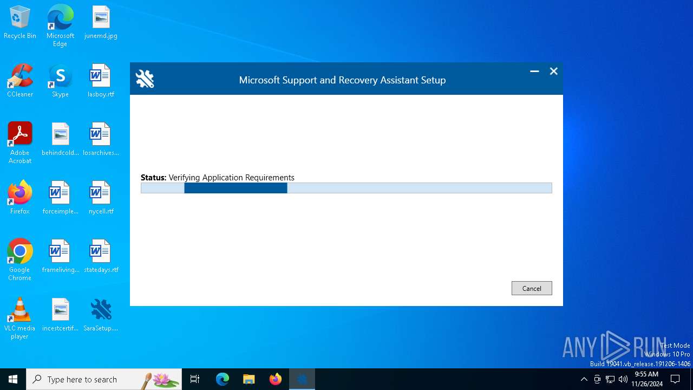693x390 pixels.
Task: Select the frameliving document icon
Action: [60, 256]
